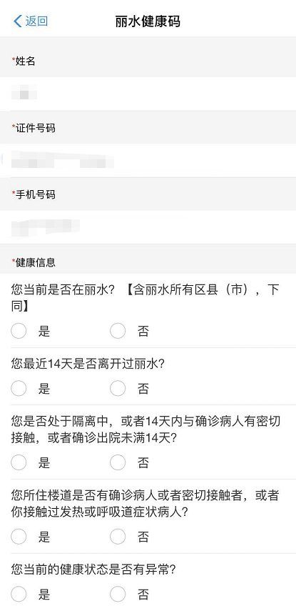This screenshot has width=296, height=606.
Task: Tap the 健康信息 section header
Action: click(x=36, y=262)
